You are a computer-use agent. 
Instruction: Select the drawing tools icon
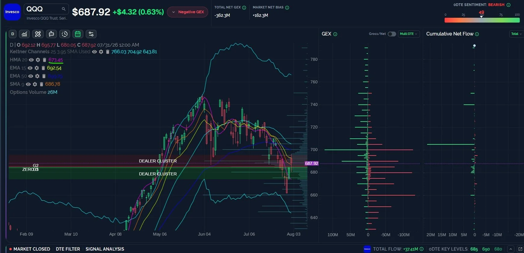38,34
